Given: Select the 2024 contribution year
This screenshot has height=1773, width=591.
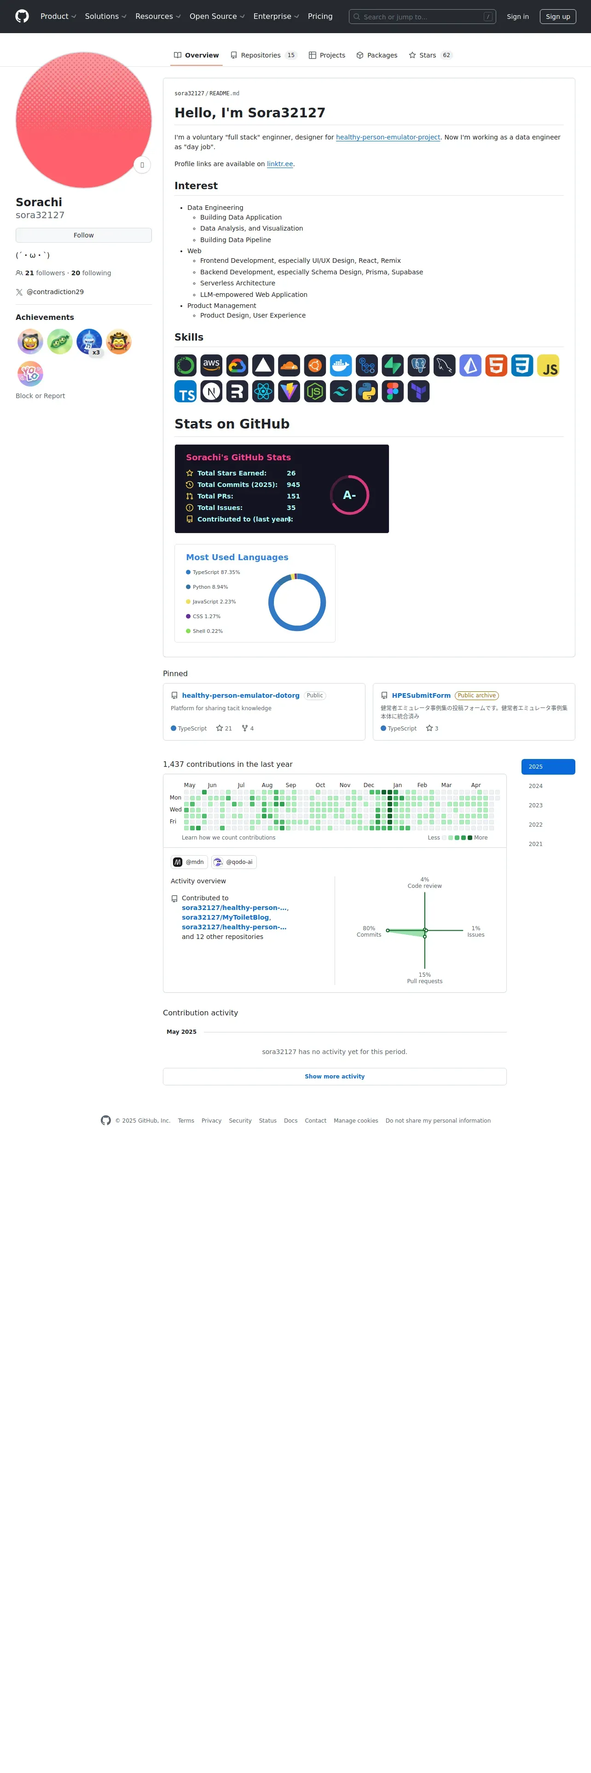Looking at the screenshot, I should (548, 786).
